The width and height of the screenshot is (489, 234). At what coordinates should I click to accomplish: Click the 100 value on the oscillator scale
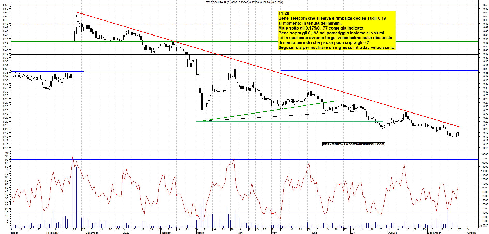(x=6, y=153)
